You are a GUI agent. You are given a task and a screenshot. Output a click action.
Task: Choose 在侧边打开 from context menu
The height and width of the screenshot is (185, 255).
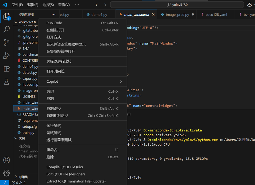(83, 30)
